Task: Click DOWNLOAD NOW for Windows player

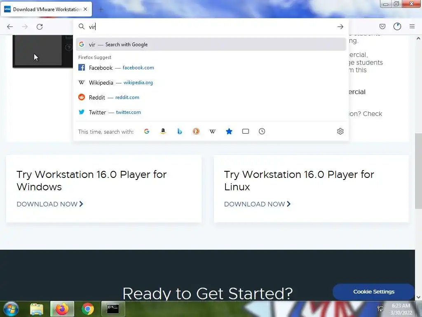Action: [50, 204]
